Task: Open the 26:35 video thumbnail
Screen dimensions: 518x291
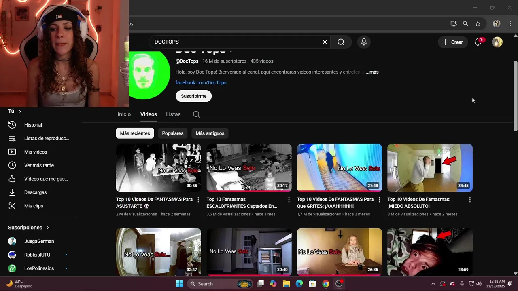Action: (x=340, y=252)
